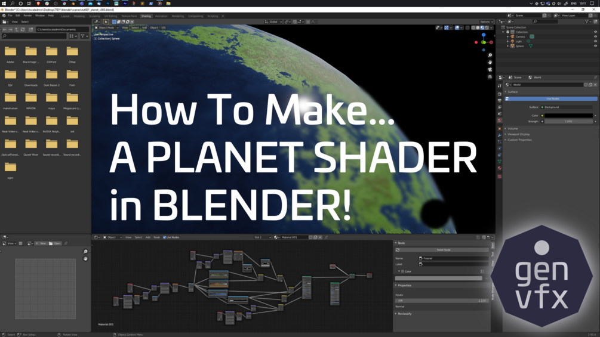Click the viewport zoom magnifier gizmo
Image resolution: width=600 pixels, height=337 pixels.
point(490,55)
